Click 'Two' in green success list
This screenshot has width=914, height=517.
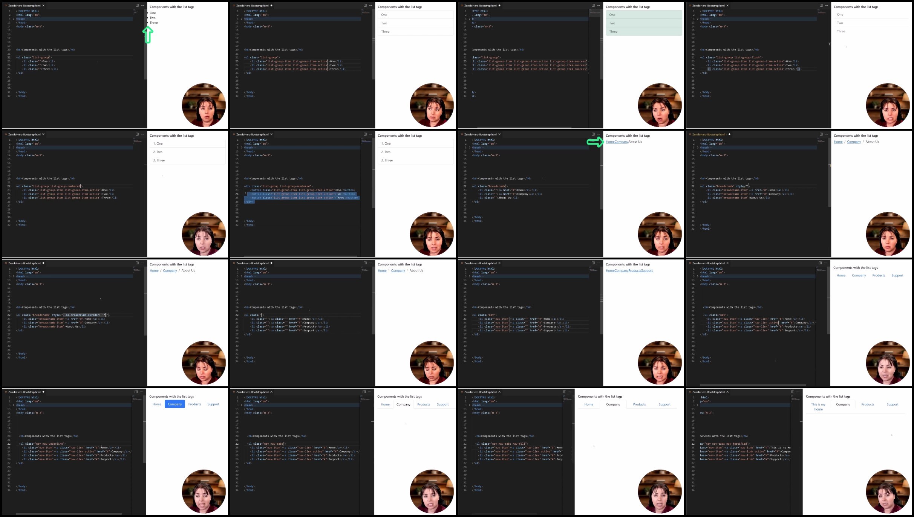coord(644,23)
